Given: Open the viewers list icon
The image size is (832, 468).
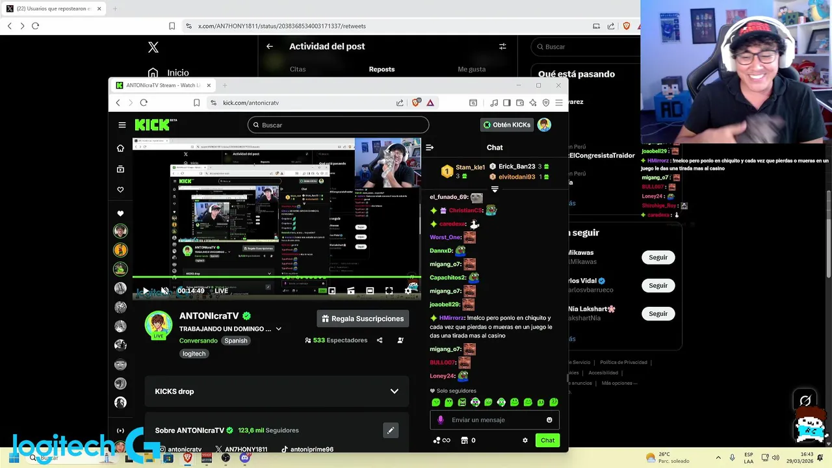Looking at the screenshot, I should [400, 340].
